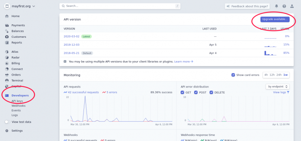Click the Terminal sidebar icon
This screenshot has width=301, height=141.
click(7, 80)
